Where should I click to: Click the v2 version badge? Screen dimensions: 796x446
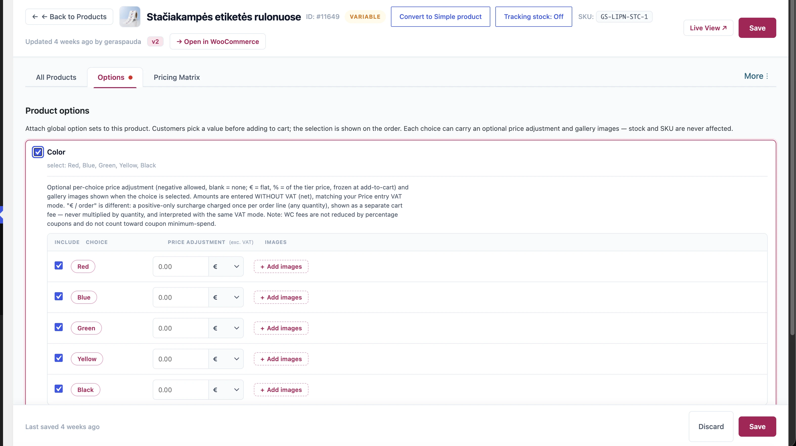click(155, 41)
